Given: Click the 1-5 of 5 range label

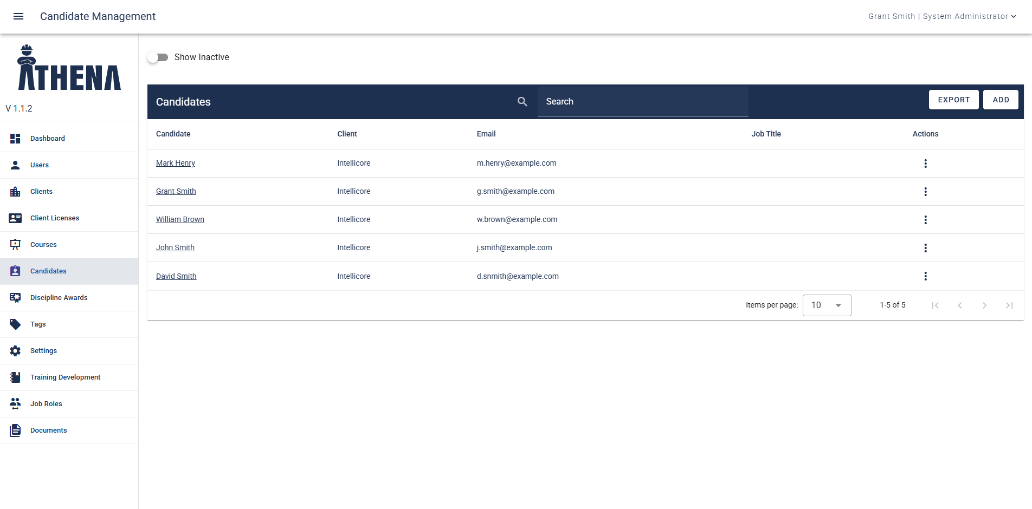Looking at the screenshot, I should pyautogui.click(x=893, y=305).
